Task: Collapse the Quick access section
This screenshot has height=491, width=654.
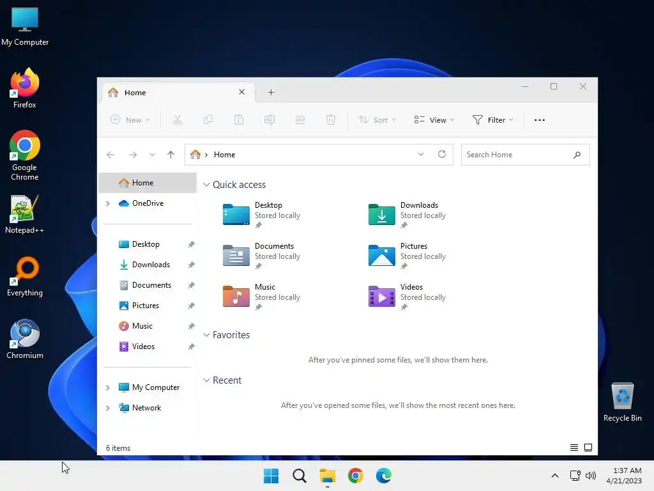Action: (x=206, y=185)
